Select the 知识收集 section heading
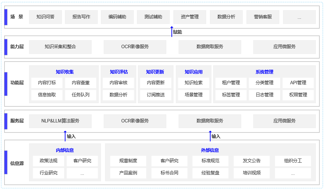Screen dimensions: 324x189 (x=65, y=72)
